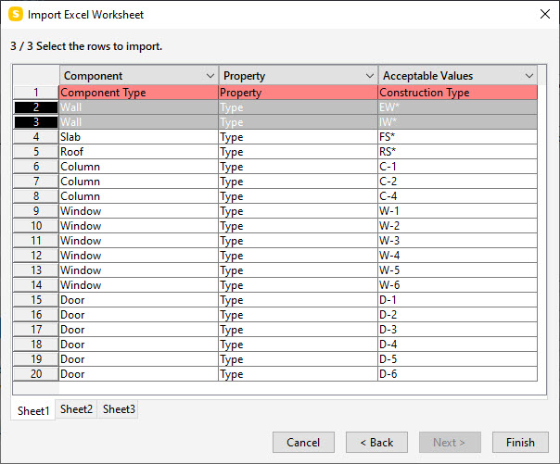The width and height of the screenshot is (560, 464).
Task: Select row header 18
Action: click(x=36, y=345)
